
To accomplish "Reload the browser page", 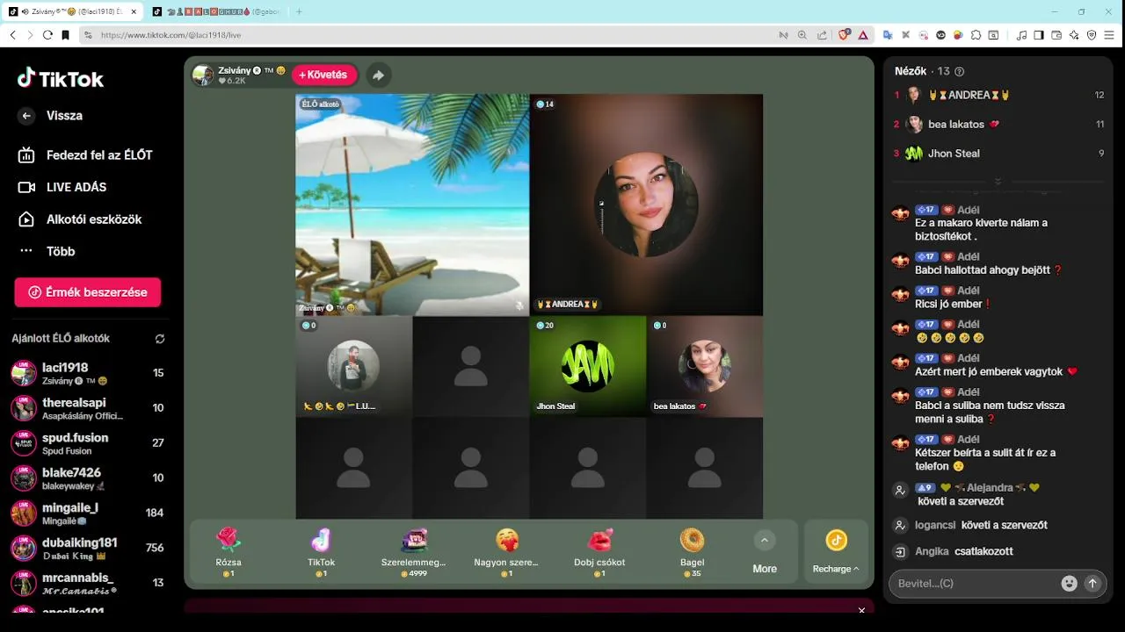I will [x=47, y=35].
